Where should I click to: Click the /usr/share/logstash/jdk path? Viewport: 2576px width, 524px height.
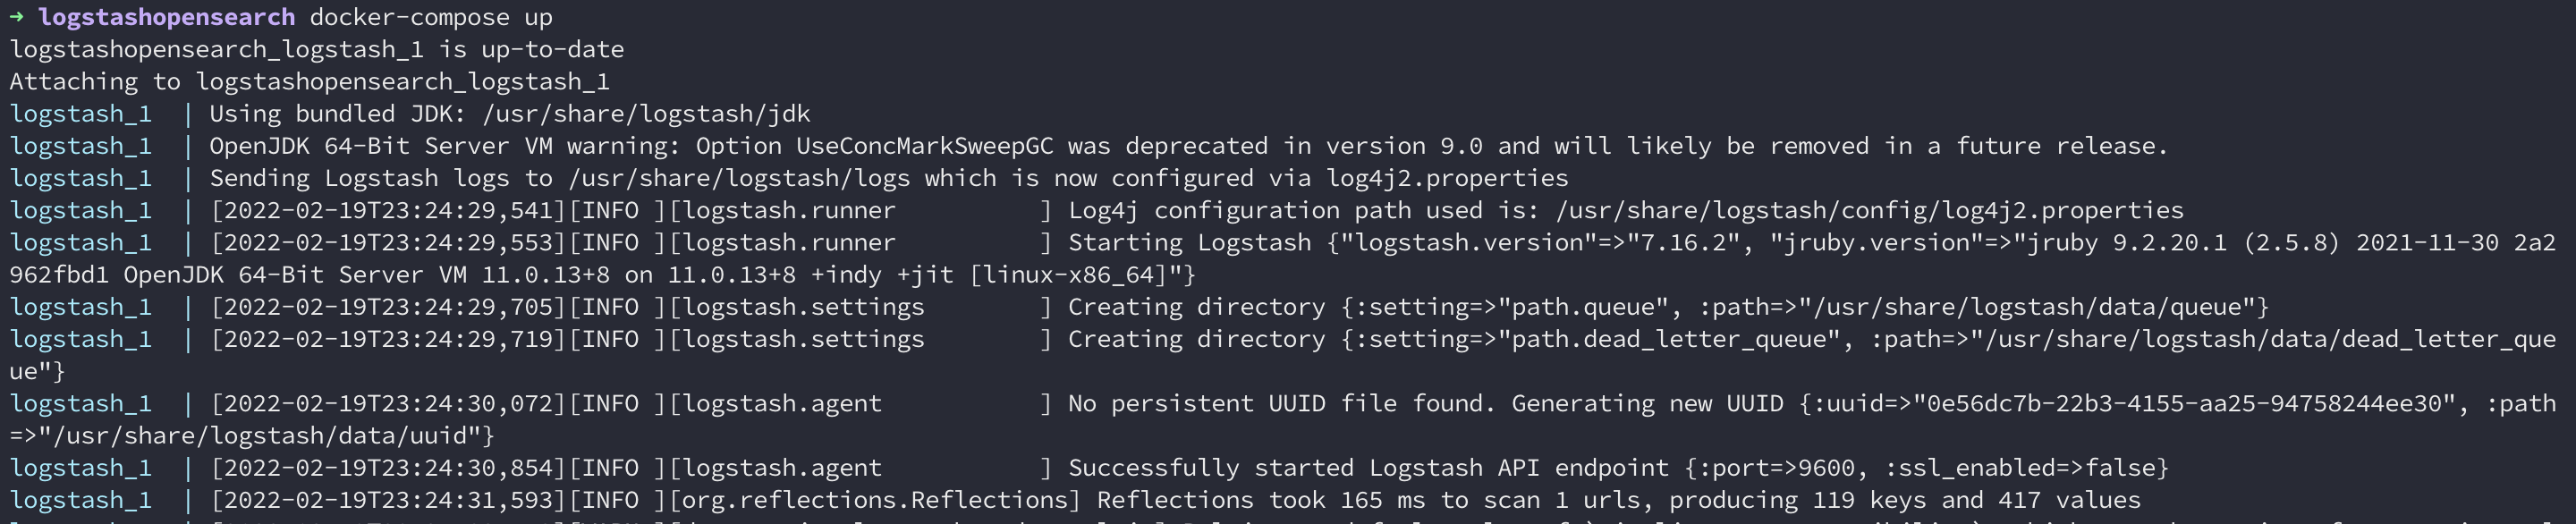(x=646, y=114)
